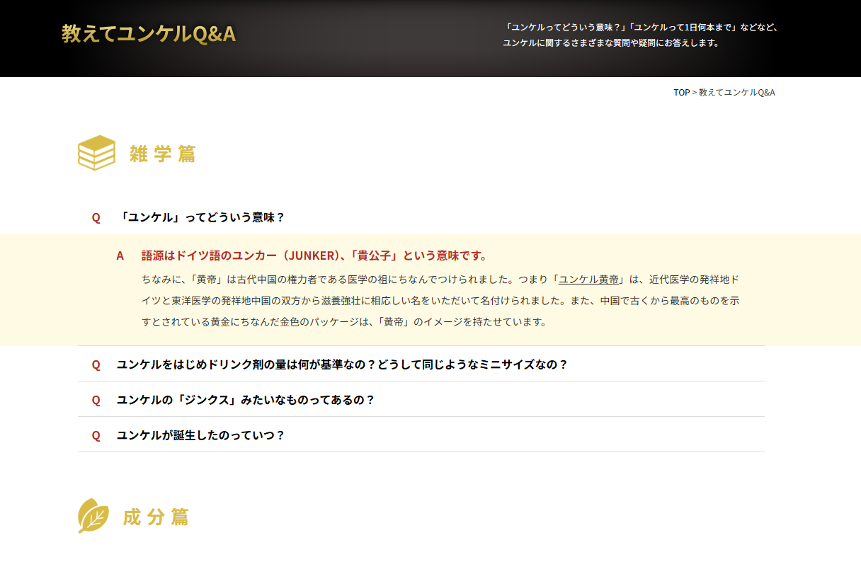Click the answer headline mentioning JUNKER and 貴公子
The height and width of the screenshot is (569, 861).
(x=314, y=255)
